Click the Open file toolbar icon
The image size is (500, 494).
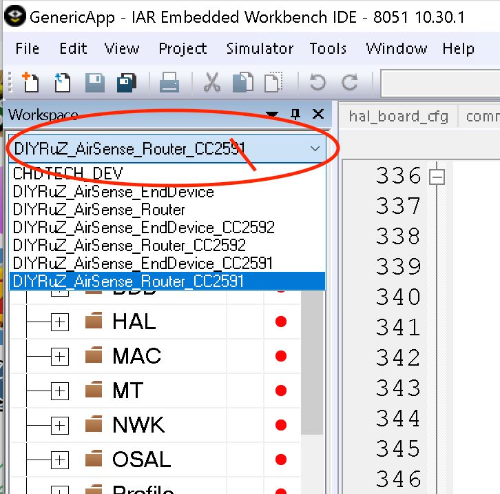tap(62, 82)
